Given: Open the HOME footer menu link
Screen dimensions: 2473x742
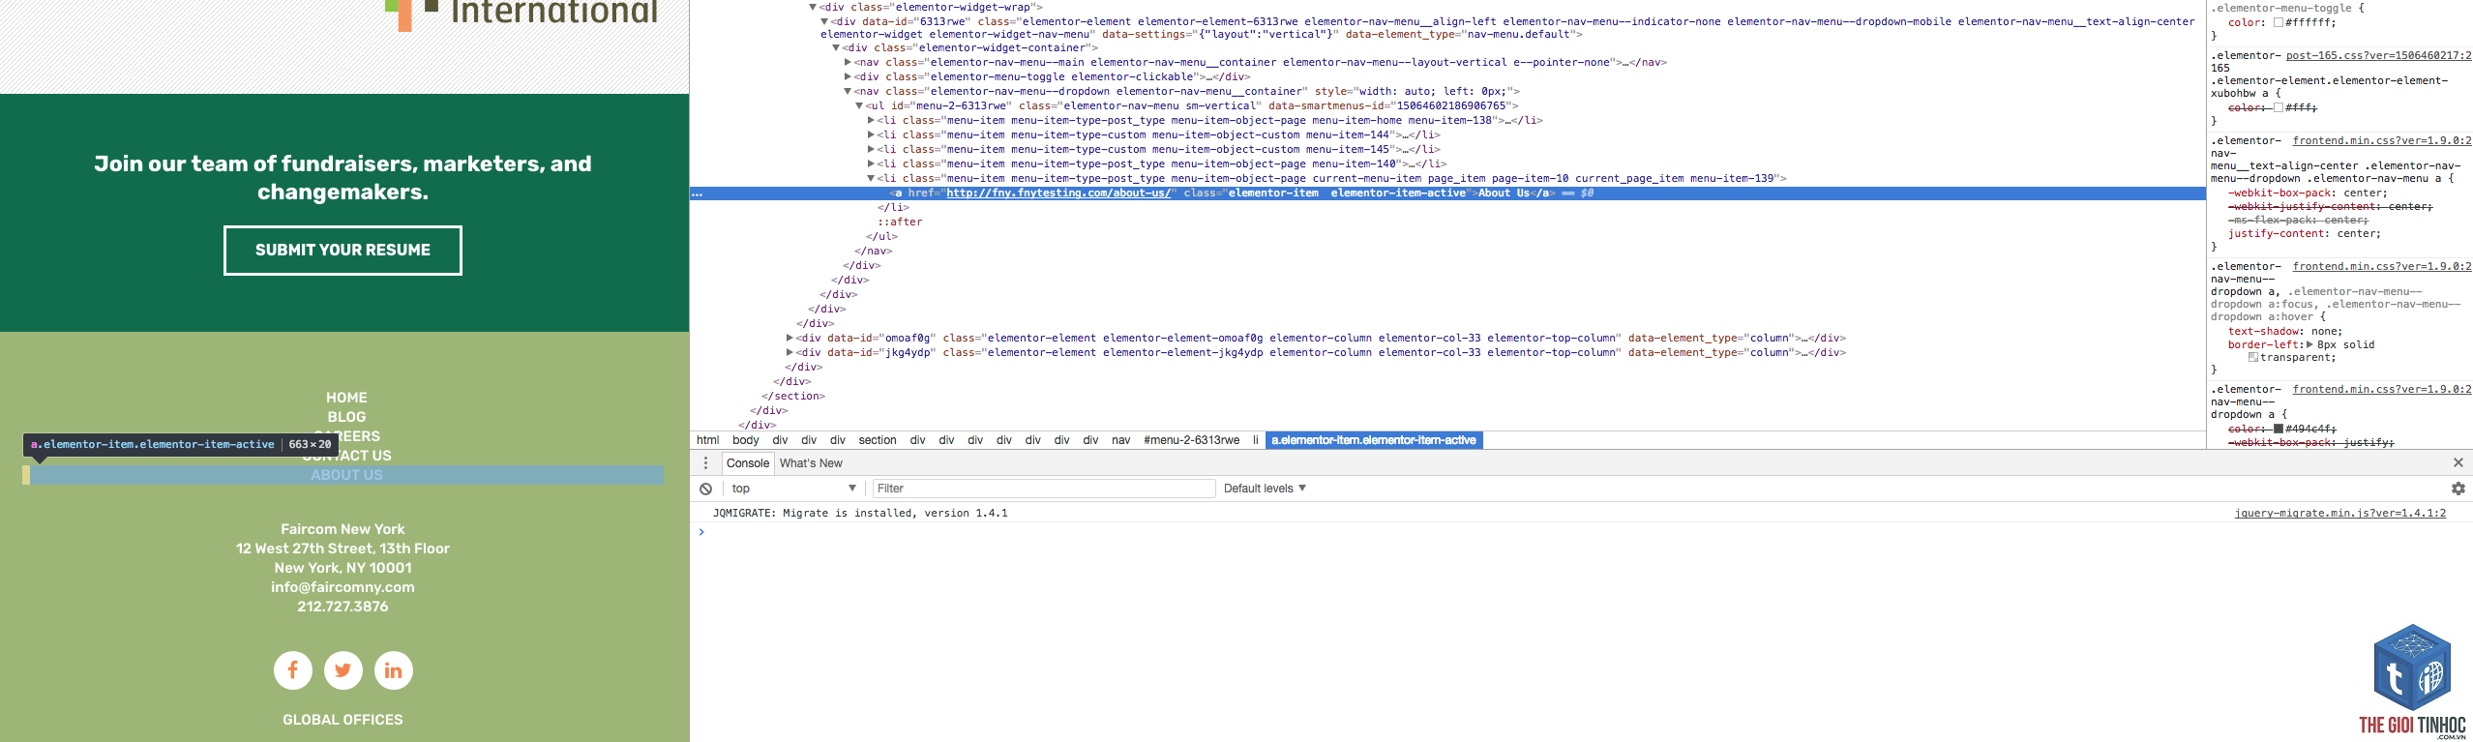Looking at the screenshot, I should click(x=346, y=398).
